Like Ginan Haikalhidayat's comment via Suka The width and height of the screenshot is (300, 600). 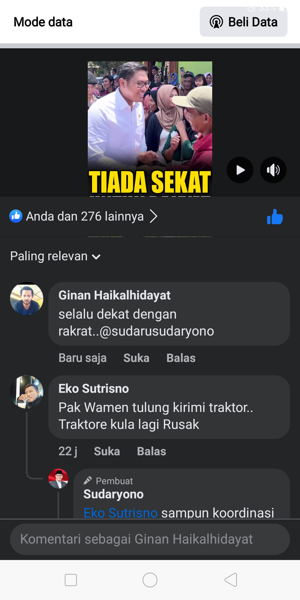point(136,358)
